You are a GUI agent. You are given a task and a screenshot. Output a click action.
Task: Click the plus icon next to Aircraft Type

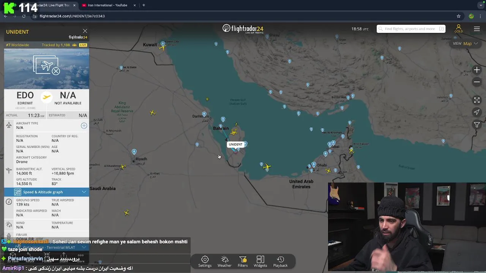tap(84, 126)
